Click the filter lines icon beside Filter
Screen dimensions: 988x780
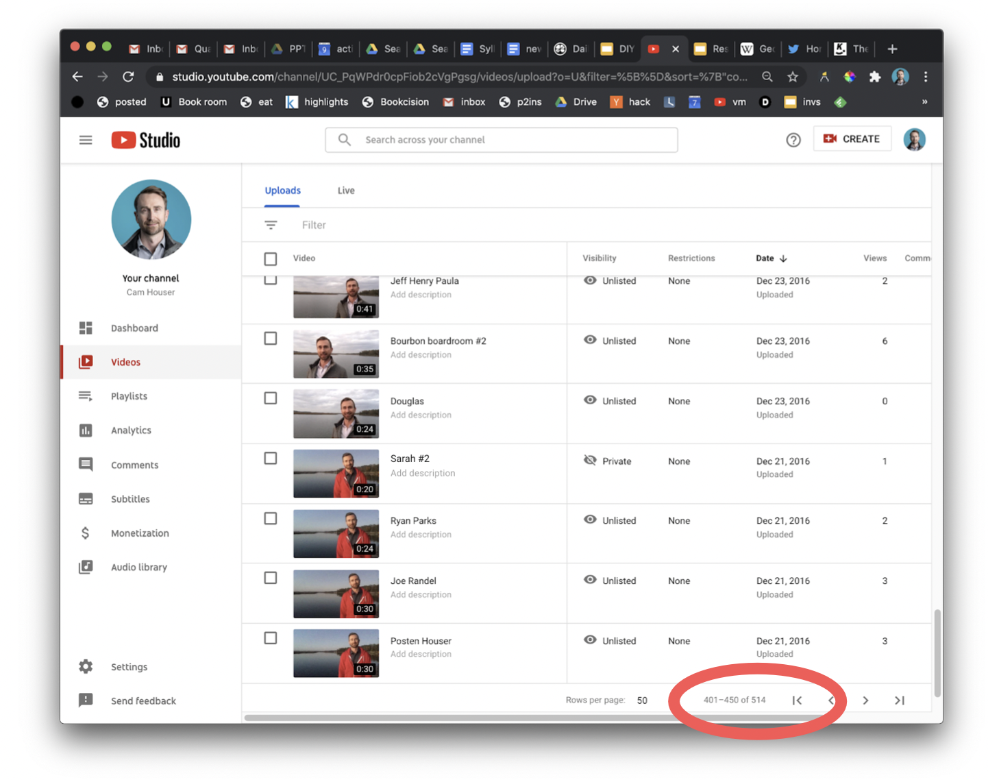[271, 225]
